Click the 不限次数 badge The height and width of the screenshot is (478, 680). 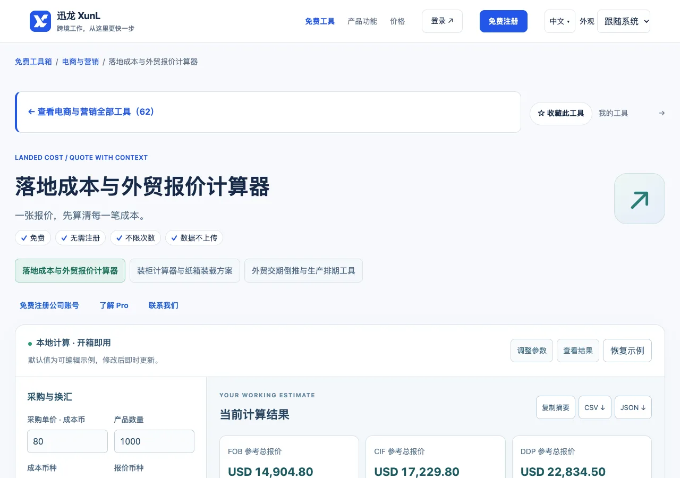pyautogui.click(x=135, y=238)
